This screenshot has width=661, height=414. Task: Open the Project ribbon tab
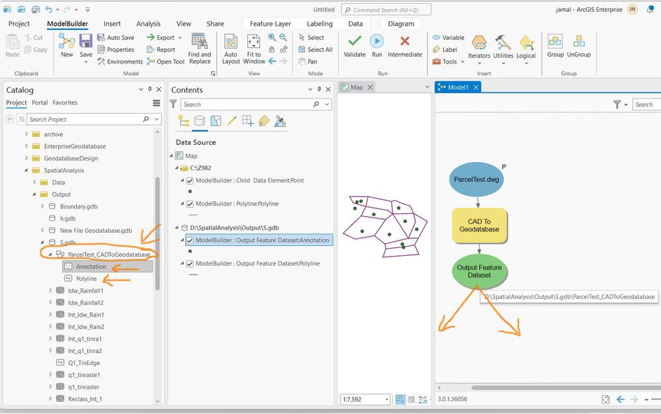[x=19, y=24]
